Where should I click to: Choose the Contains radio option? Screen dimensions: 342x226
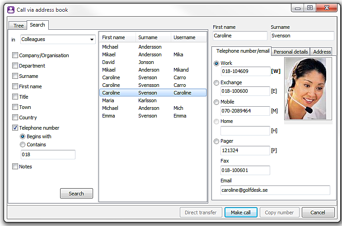[23, 145]
